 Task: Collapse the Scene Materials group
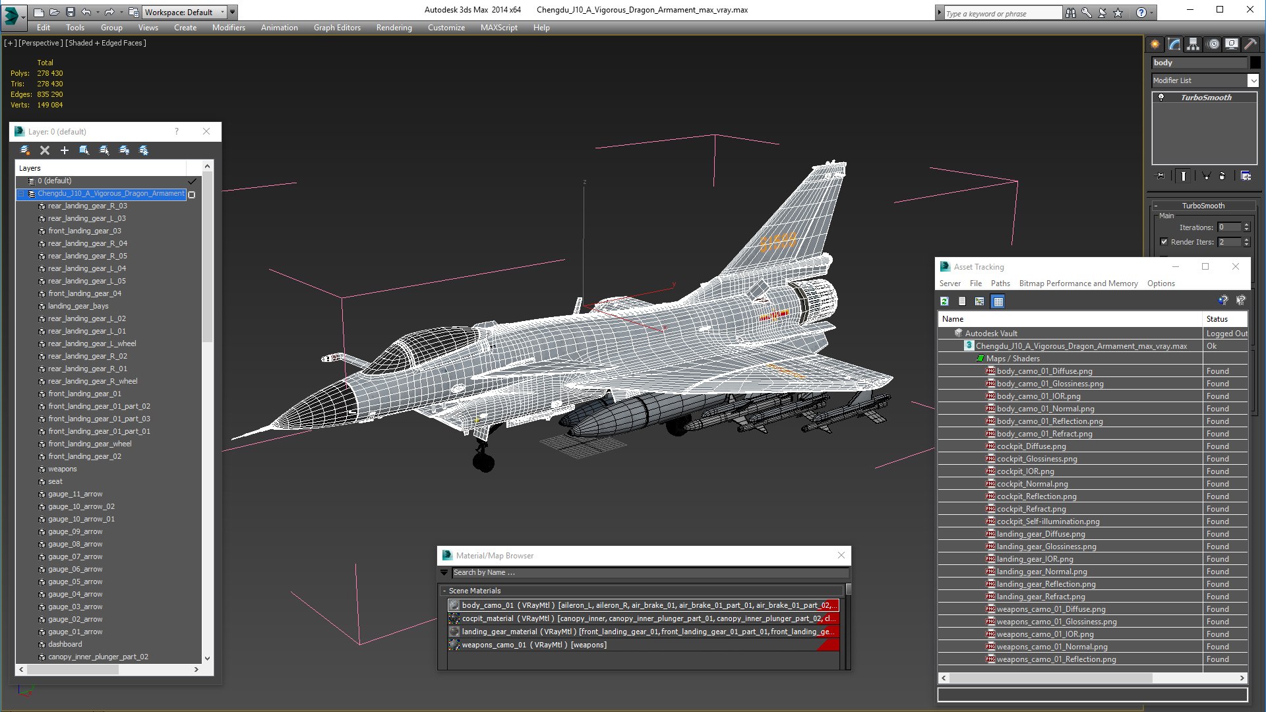[444, 591]
